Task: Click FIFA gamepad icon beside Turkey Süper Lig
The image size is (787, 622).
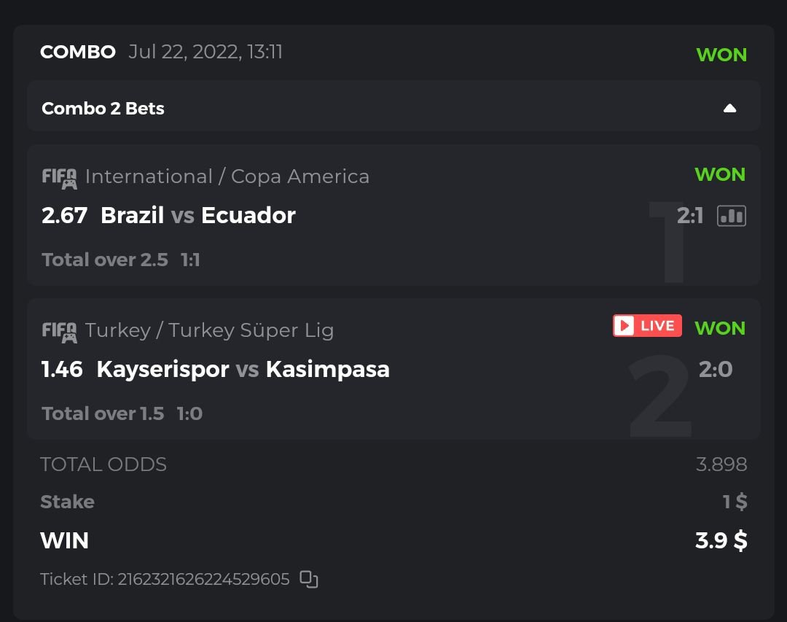Action: coord(59,331)
